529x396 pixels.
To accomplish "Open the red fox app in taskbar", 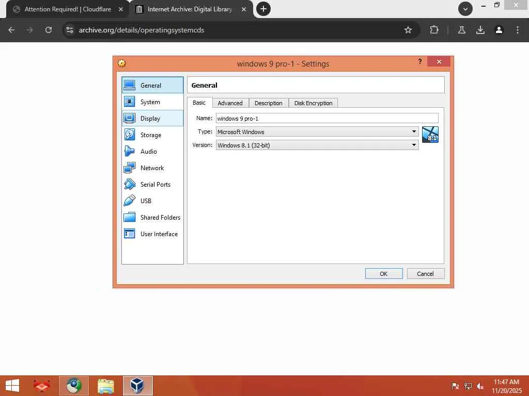I will pyautogui.click(x=42, y=386).
